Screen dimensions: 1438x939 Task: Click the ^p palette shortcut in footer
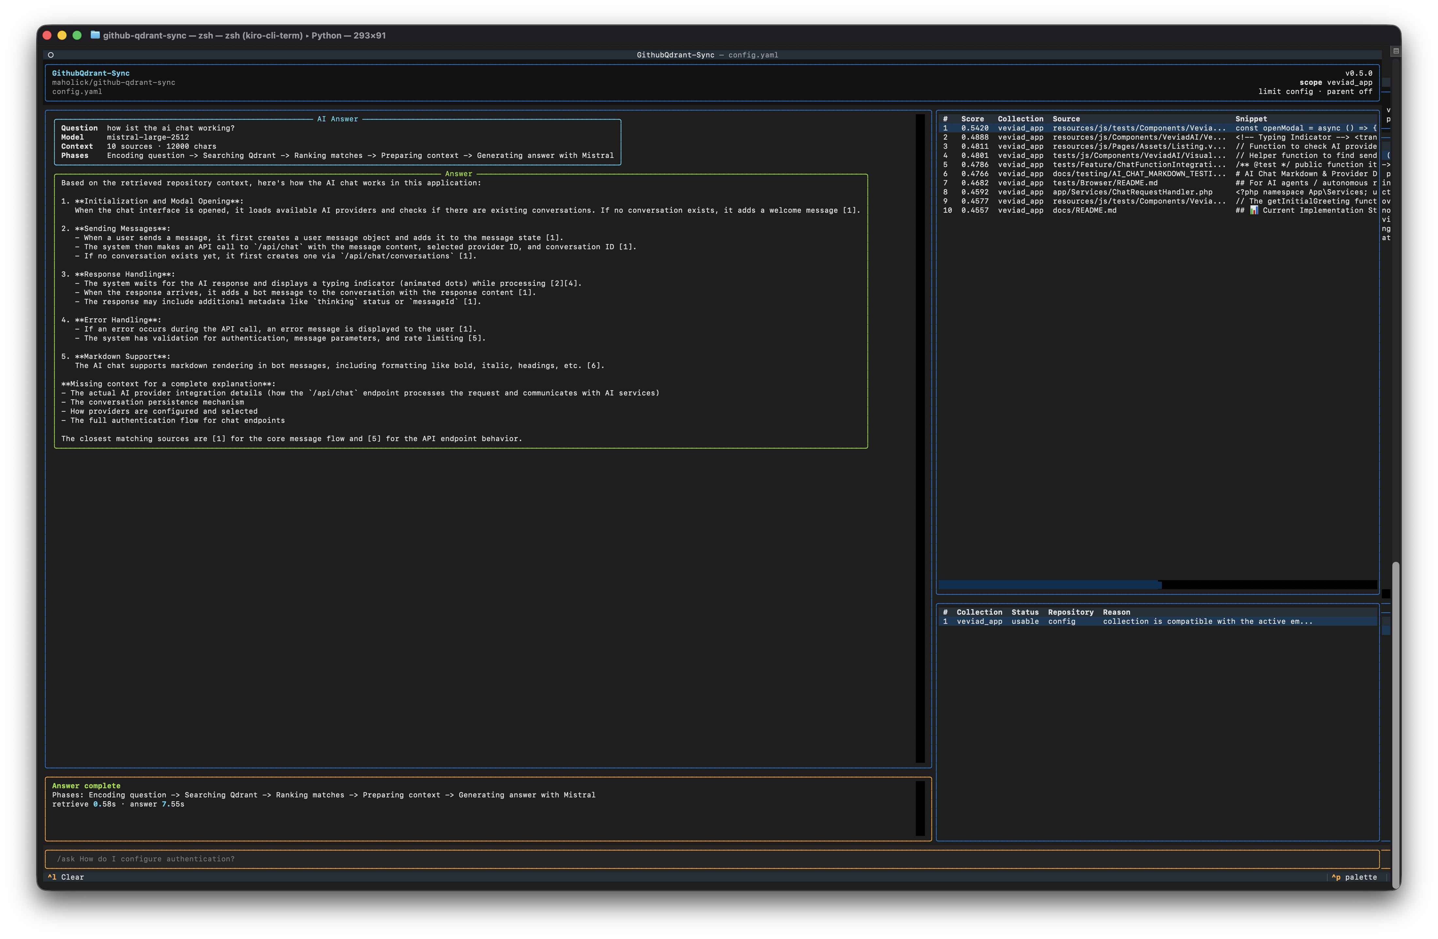click(1354, 877)
